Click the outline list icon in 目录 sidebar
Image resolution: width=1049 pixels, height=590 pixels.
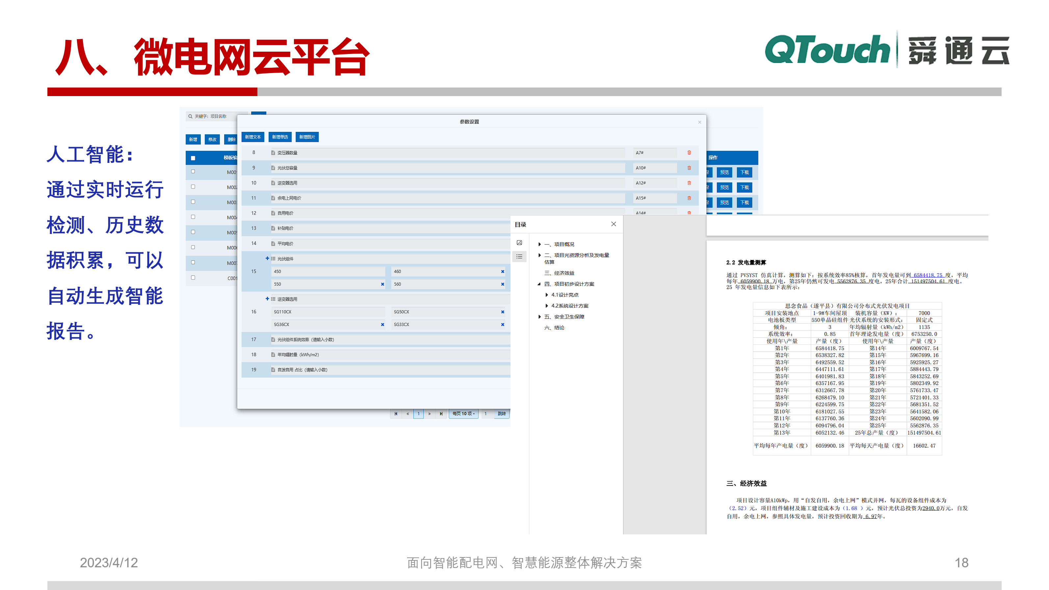[x=519, y=257]
